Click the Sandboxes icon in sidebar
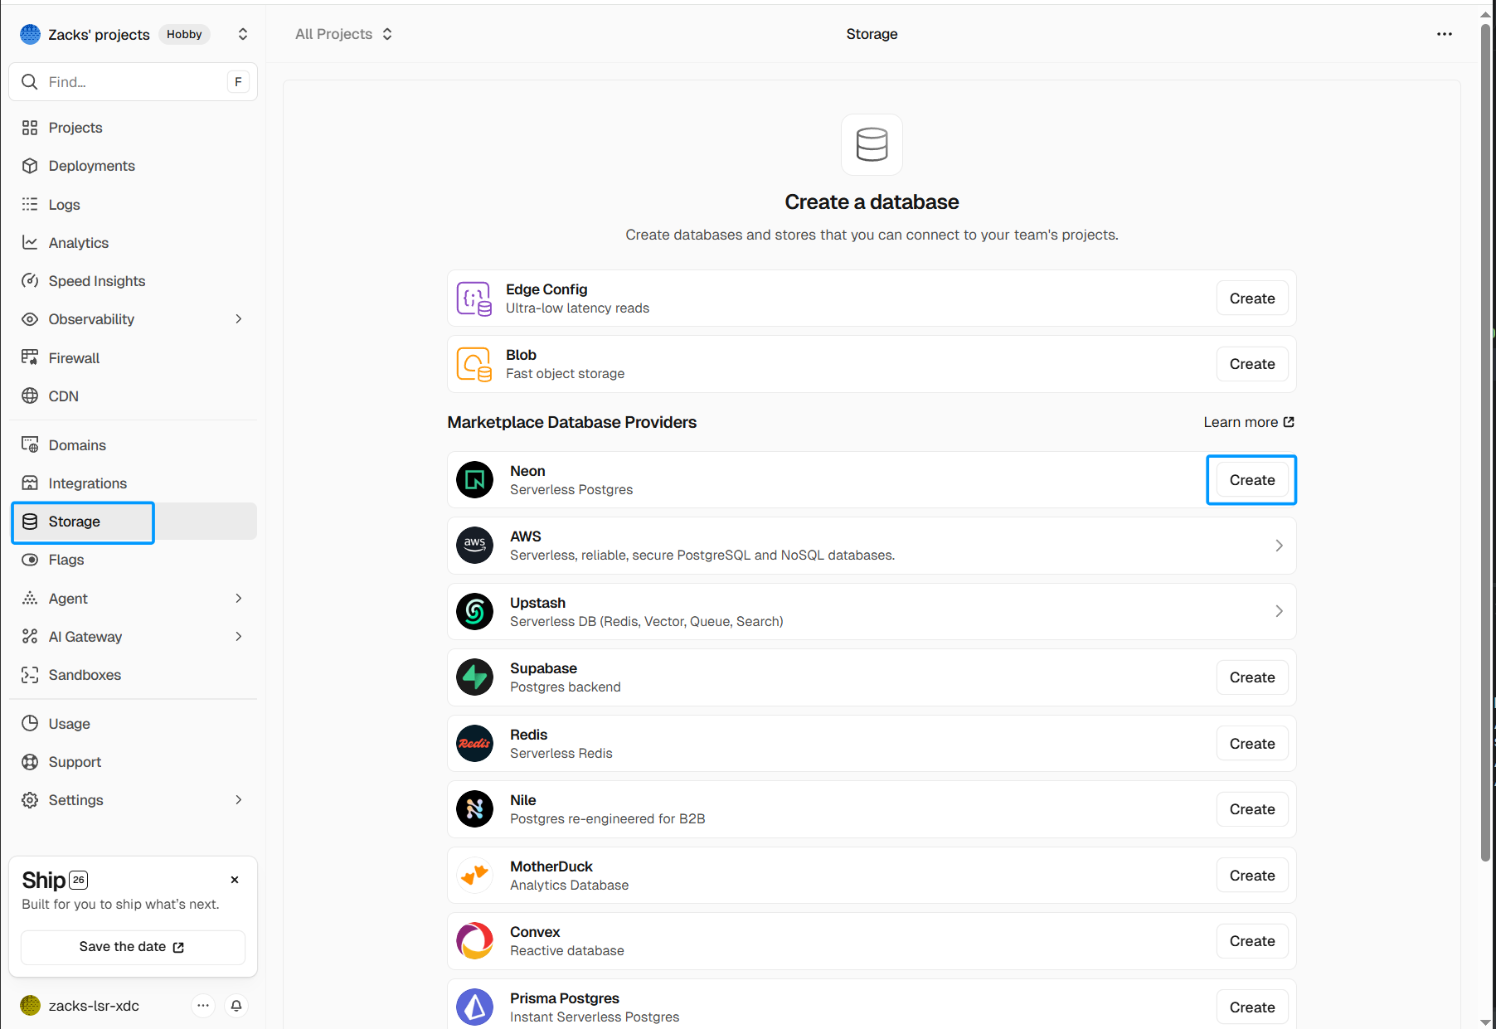This screenshot has width=1496, height=1029. click(30, 675)
